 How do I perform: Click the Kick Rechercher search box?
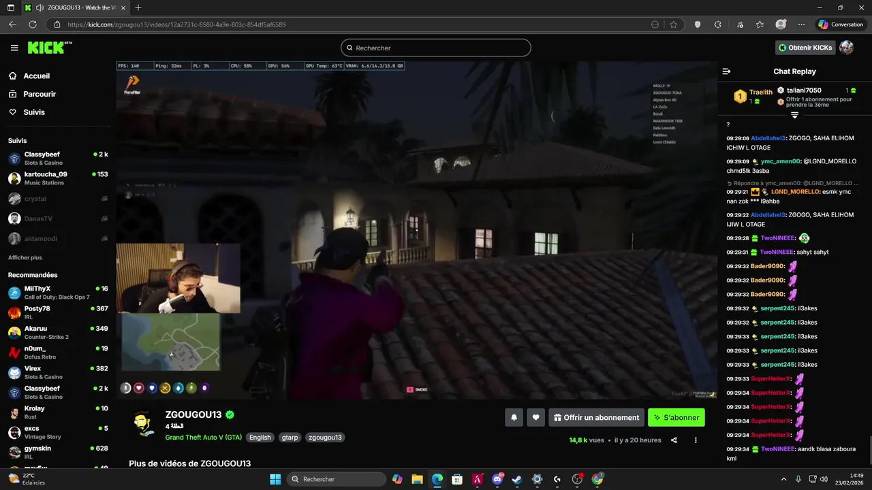click(436, 48)
